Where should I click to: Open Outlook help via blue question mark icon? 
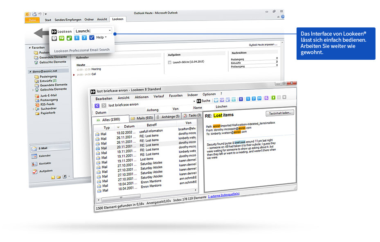283,17
